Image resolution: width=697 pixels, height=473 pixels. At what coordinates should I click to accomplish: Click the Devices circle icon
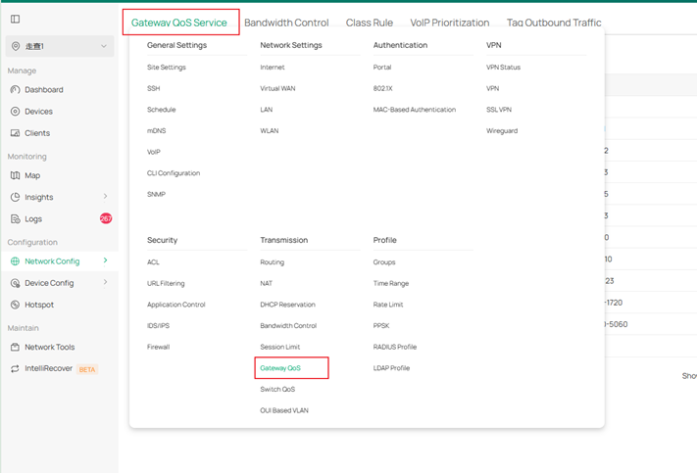coord(15,112)
